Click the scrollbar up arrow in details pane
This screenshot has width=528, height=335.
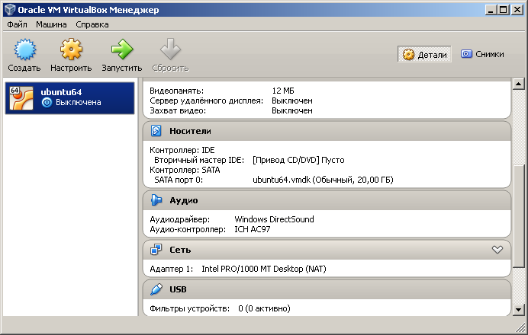(x=518, y=84)
